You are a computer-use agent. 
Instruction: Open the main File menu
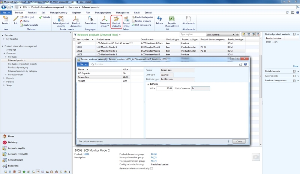[6, 13]
